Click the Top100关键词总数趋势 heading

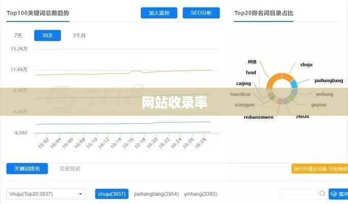point(38,13)
